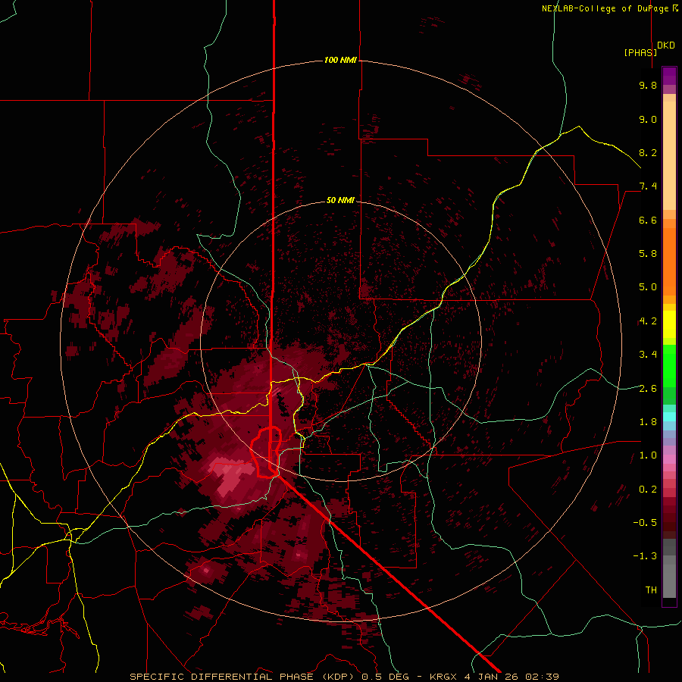
Task: Click the -0.5 value on the scale
Action: click(x=645, y=523)
